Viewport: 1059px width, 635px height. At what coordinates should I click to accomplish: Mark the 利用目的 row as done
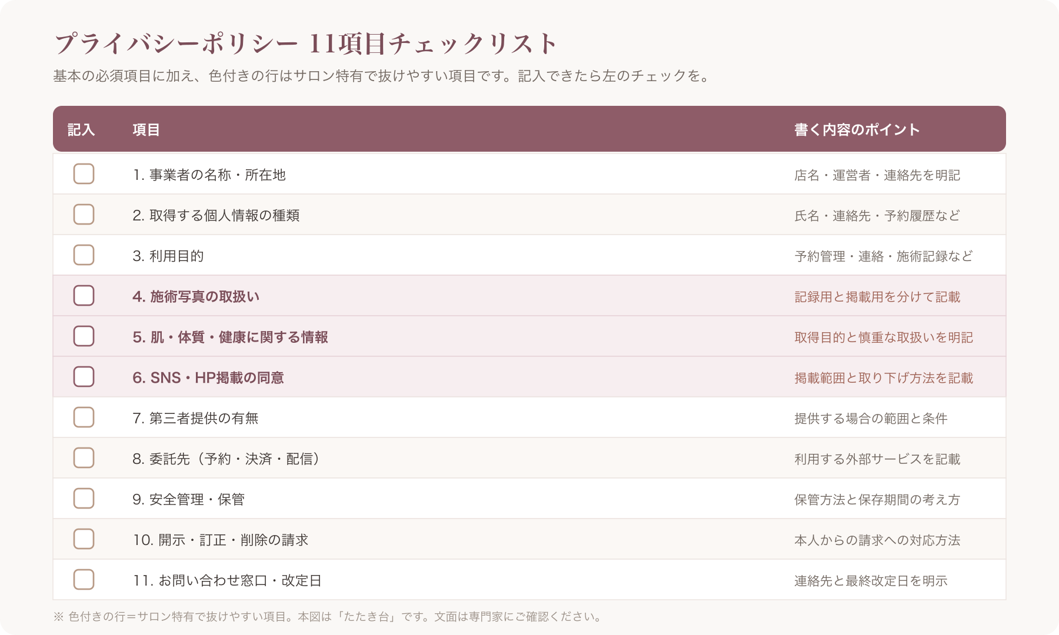(84, 255)
